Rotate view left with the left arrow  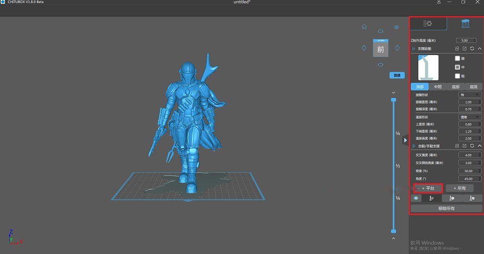click(x=364, y=48)
